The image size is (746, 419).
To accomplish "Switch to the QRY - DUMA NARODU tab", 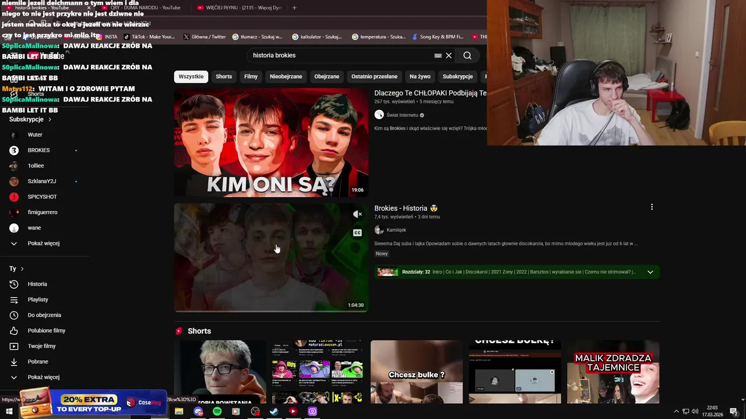I will click(x=146, y=8).
